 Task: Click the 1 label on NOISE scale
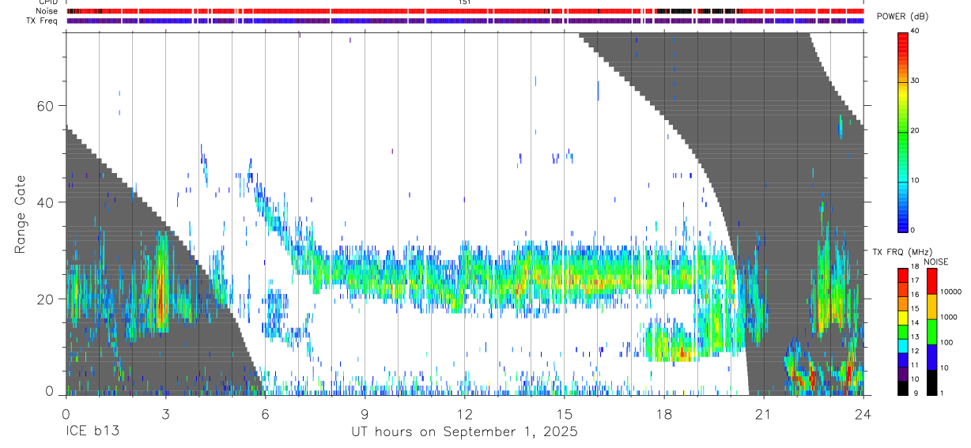click(943, 393)
